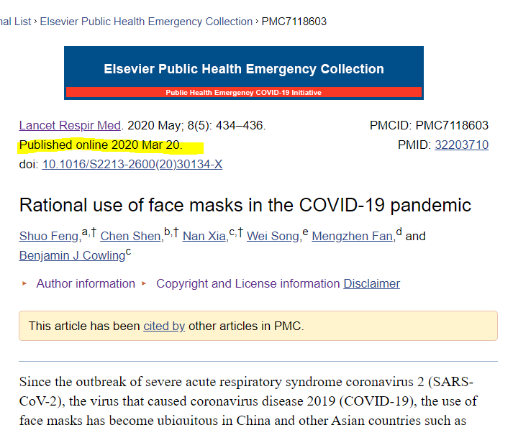
Task: Follow the 'cited by' link
Action: (x=164, y=326)
